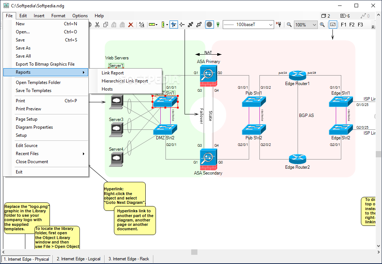This screenshot has width=382, height=264.
Task: Select Open... in File menu
Action: pyautogui.click(x=46, y=32)
